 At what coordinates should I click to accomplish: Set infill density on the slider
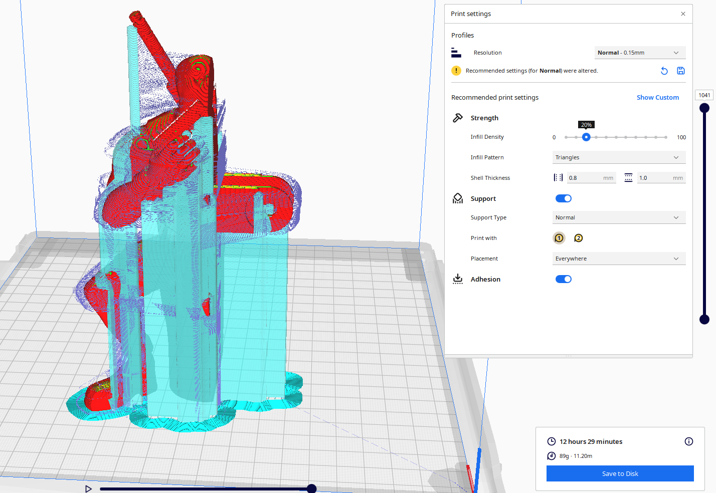(x=586, y=137)
